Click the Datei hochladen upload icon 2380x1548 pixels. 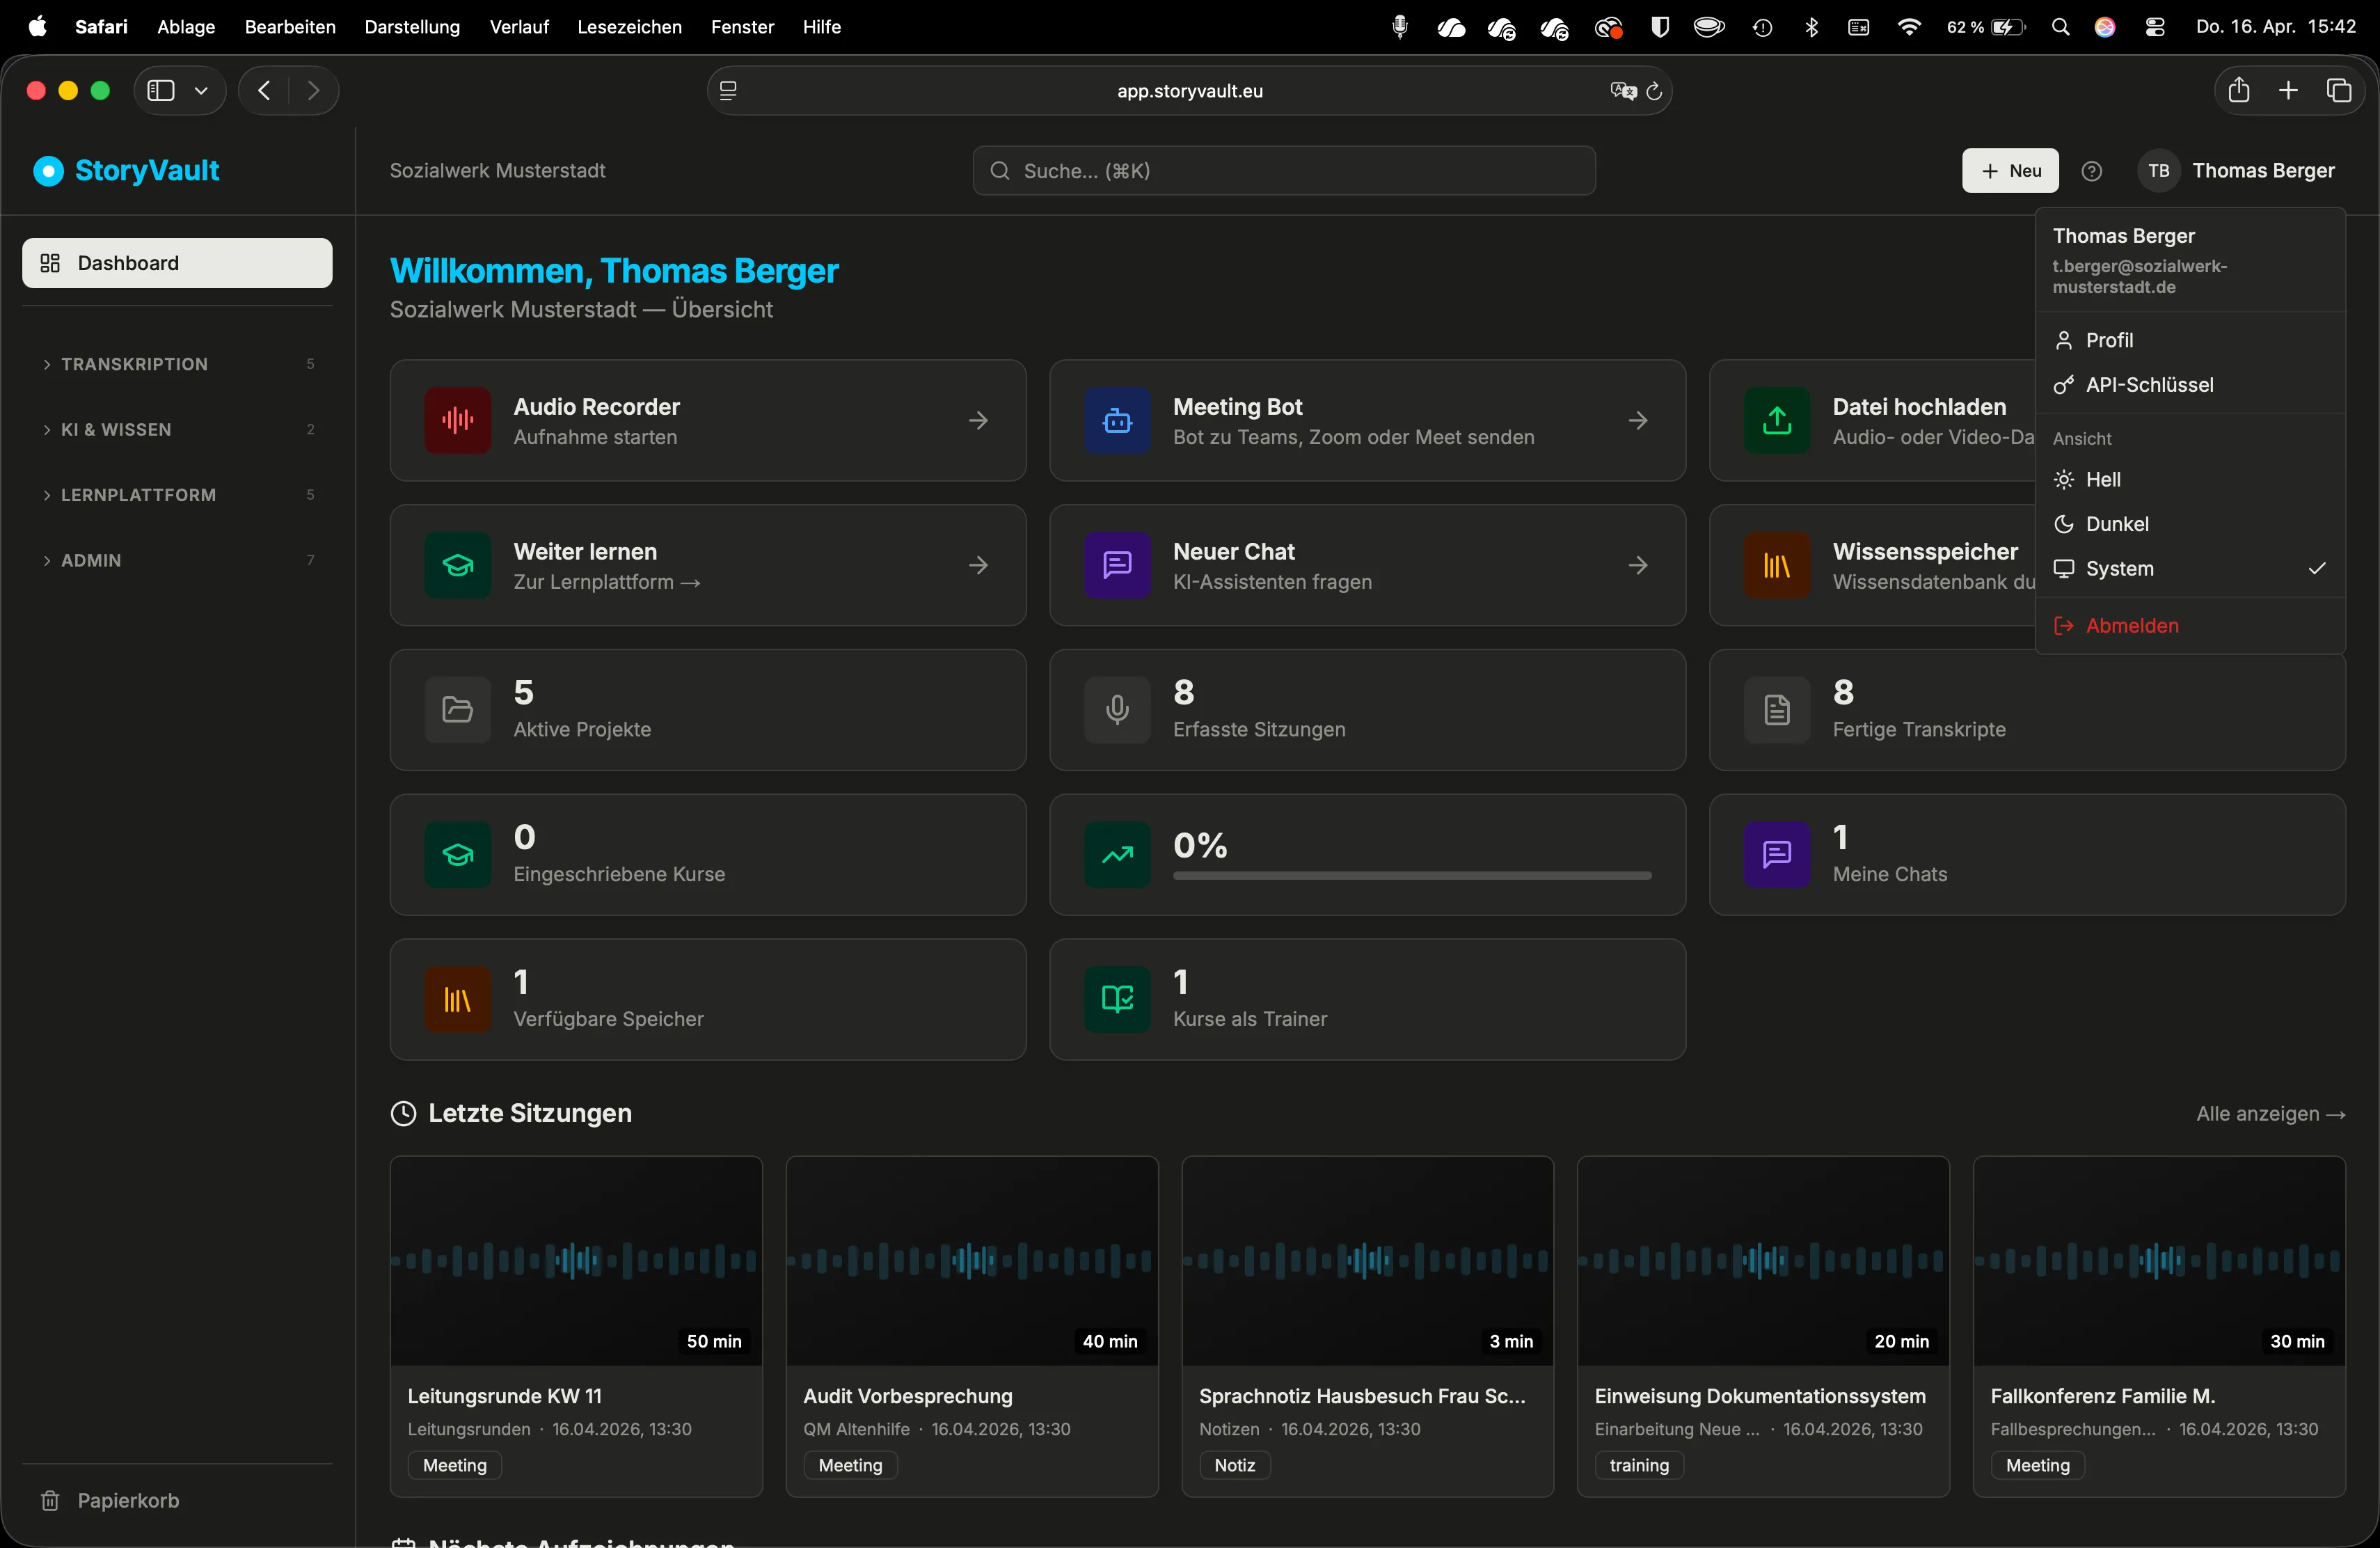point(1777,420)
